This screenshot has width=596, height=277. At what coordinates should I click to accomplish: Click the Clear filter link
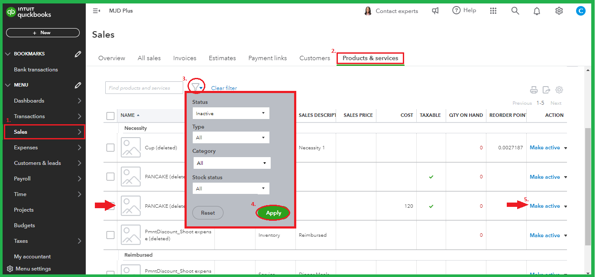224,88
